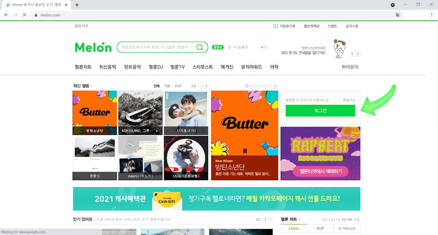Select the fifth slideshow indicator dot
This screenshot has width=438, height=235.
pos(262,86)
